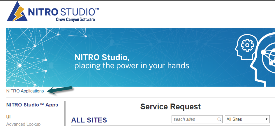The height and width of the screenshot is (126, 275).
Task: Click the 'NITRO Studio™ Apps' sidebar heading
Action: 32,105
